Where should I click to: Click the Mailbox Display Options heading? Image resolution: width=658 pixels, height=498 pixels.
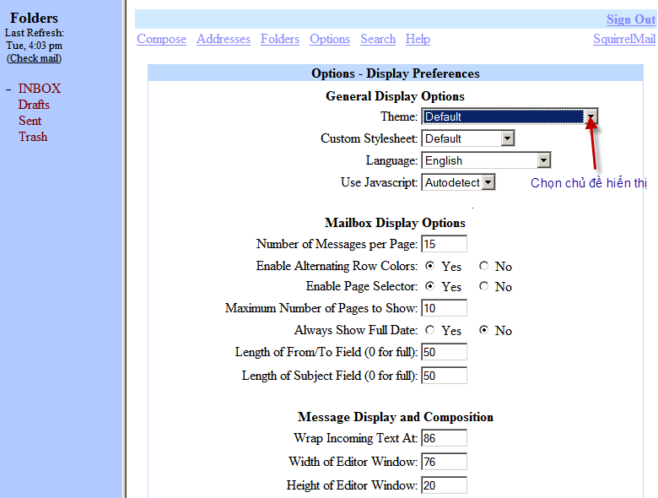tap(395, 223)
